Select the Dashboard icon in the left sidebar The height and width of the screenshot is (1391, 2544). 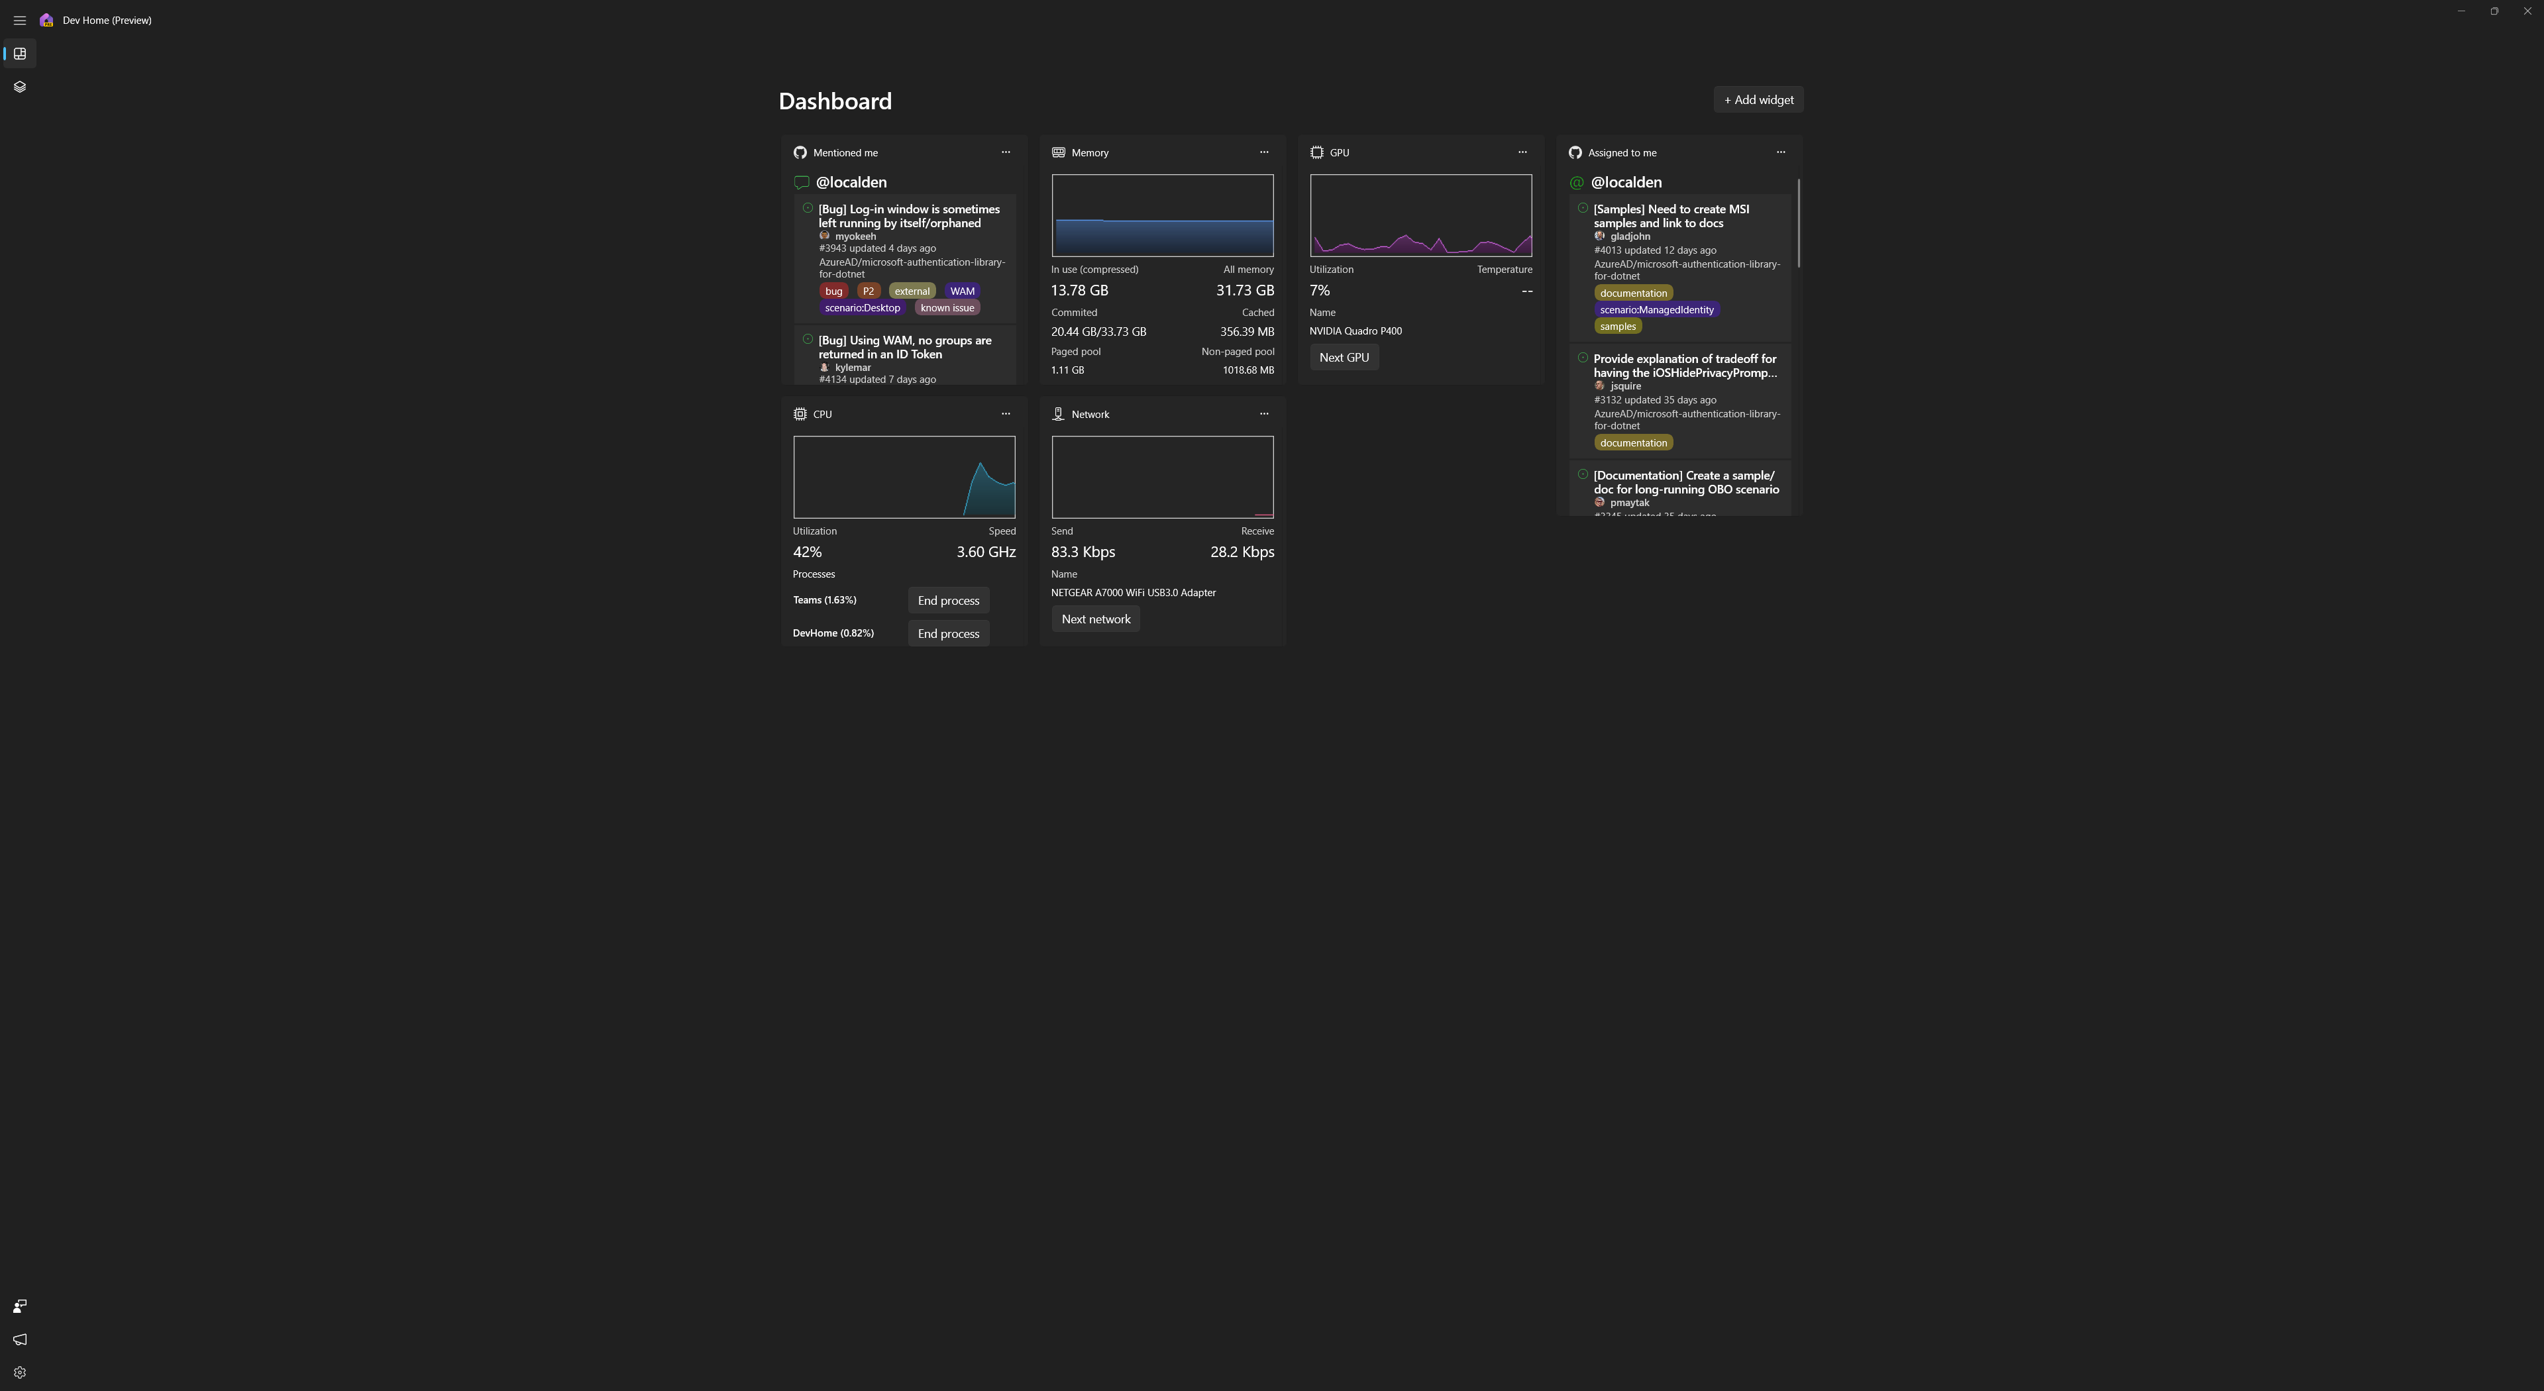20,53
